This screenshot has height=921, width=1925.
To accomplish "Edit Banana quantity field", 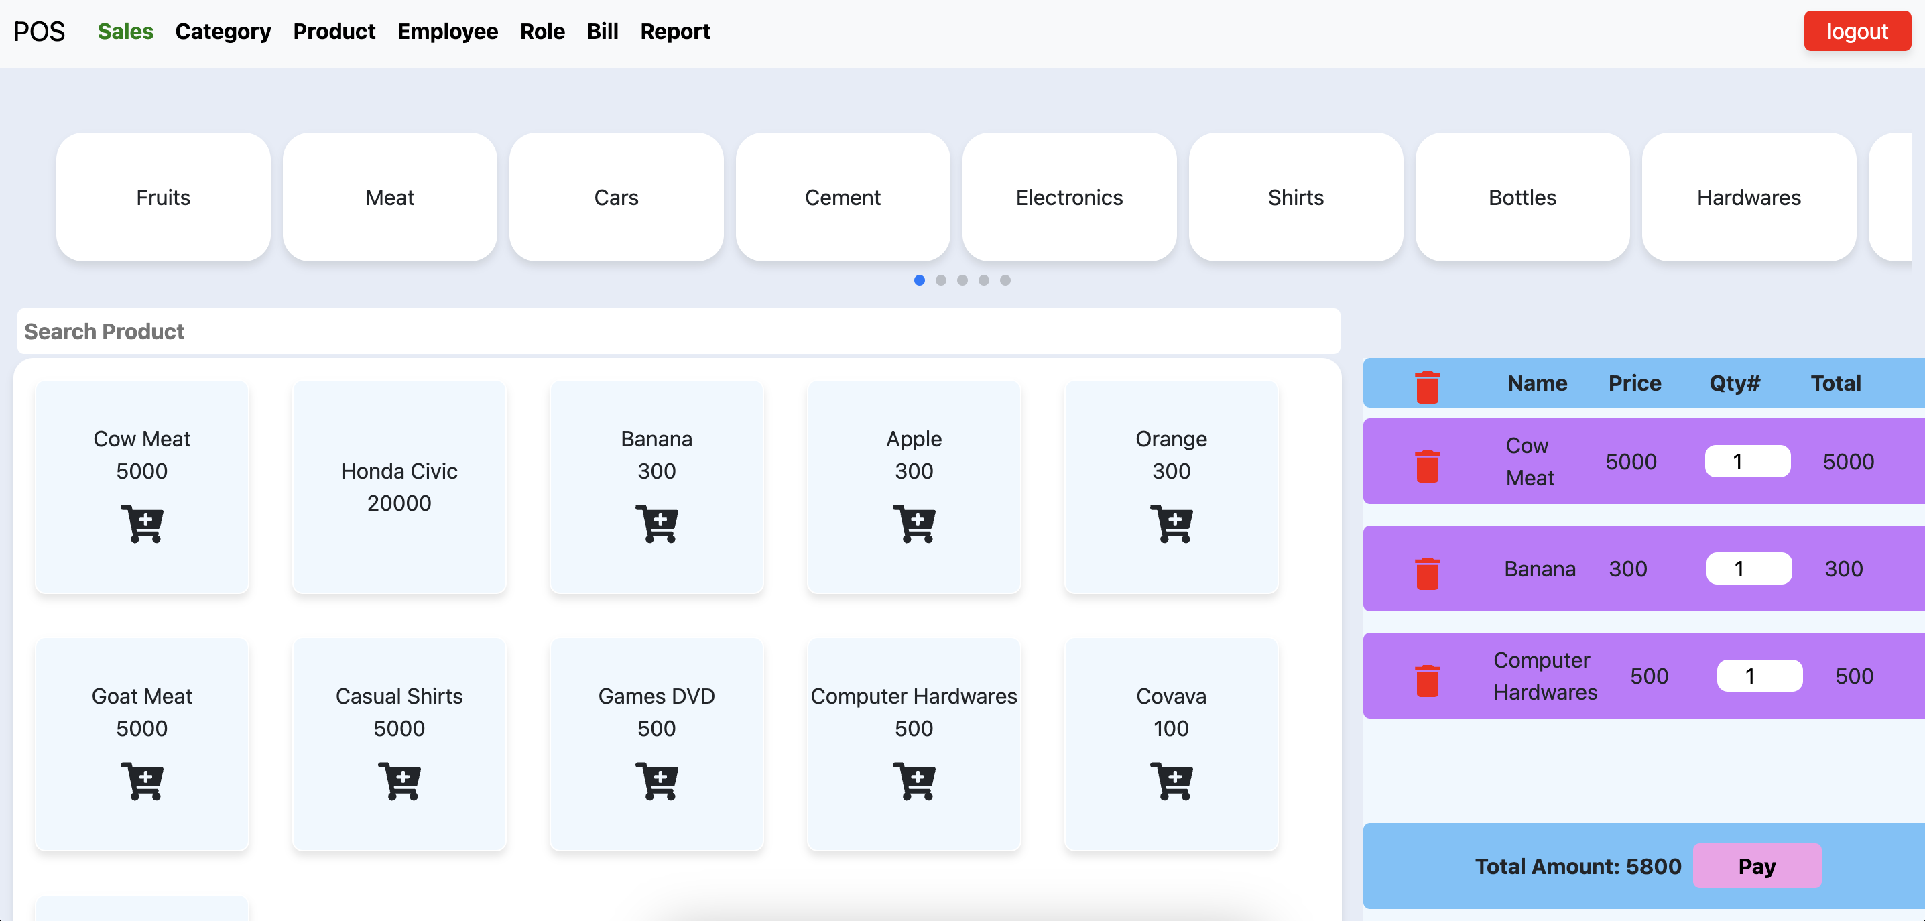I will point(1748,569).
